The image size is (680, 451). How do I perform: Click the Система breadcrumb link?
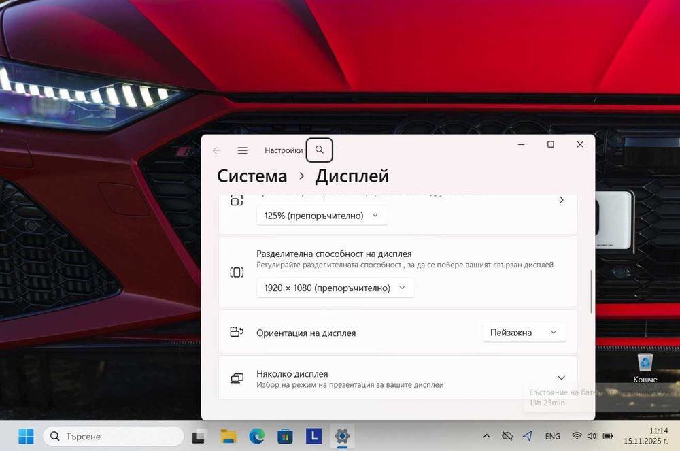coord(252,176)
